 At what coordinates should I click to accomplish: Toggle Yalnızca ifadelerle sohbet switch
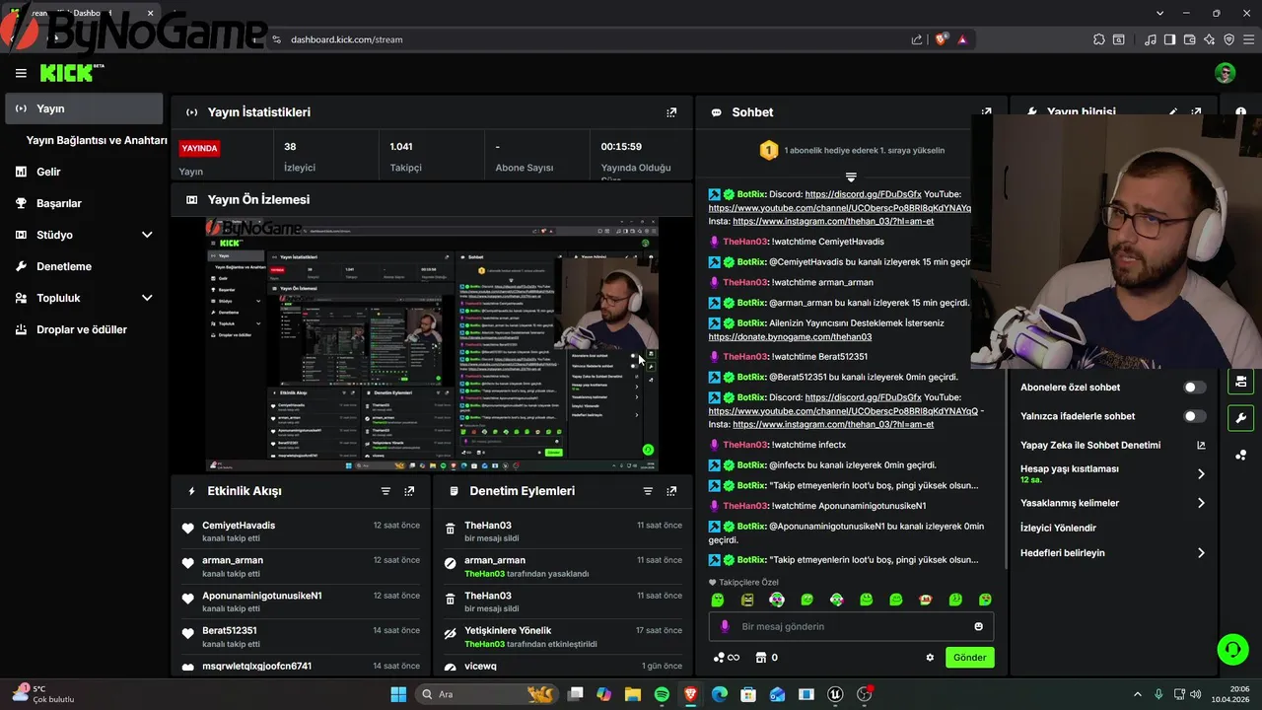tap(1194, 416)
